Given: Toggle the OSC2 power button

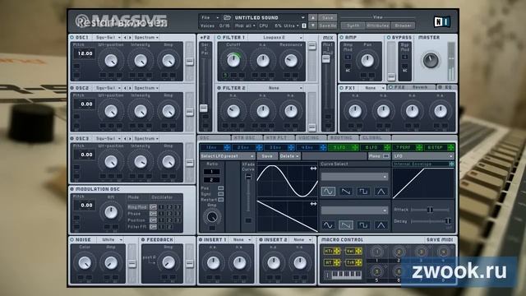Looking at the screenshot, I should coord(72,88).
